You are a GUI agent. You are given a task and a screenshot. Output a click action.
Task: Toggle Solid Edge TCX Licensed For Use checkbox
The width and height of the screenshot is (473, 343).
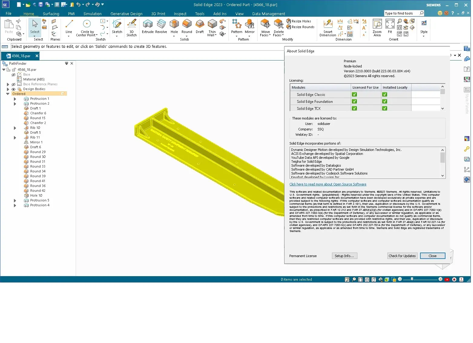pos(354,108)
